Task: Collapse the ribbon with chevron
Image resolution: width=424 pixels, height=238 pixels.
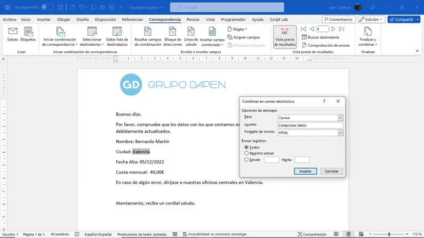Action: (417, 51)
